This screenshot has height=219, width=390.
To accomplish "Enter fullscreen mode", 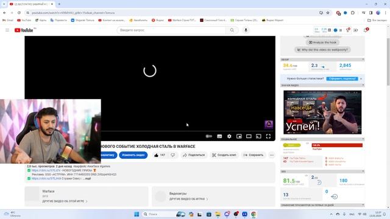I will click(x=268, y=136).
